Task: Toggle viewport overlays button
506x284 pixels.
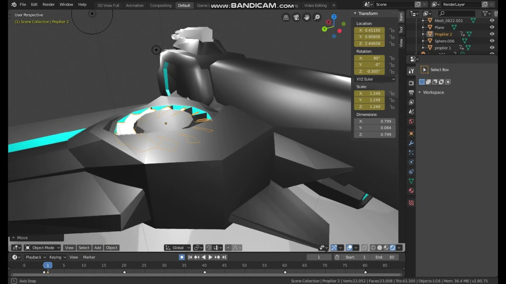Action: click(x=349, y=248)
